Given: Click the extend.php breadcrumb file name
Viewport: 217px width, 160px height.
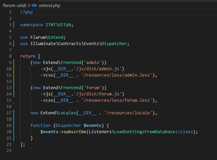Looking at the screenshot, I should [50, 6].
